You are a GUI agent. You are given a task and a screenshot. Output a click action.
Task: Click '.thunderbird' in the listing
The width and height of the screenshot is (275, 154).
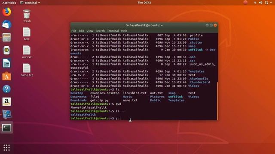pyautogui.click(x=199, y=82)
